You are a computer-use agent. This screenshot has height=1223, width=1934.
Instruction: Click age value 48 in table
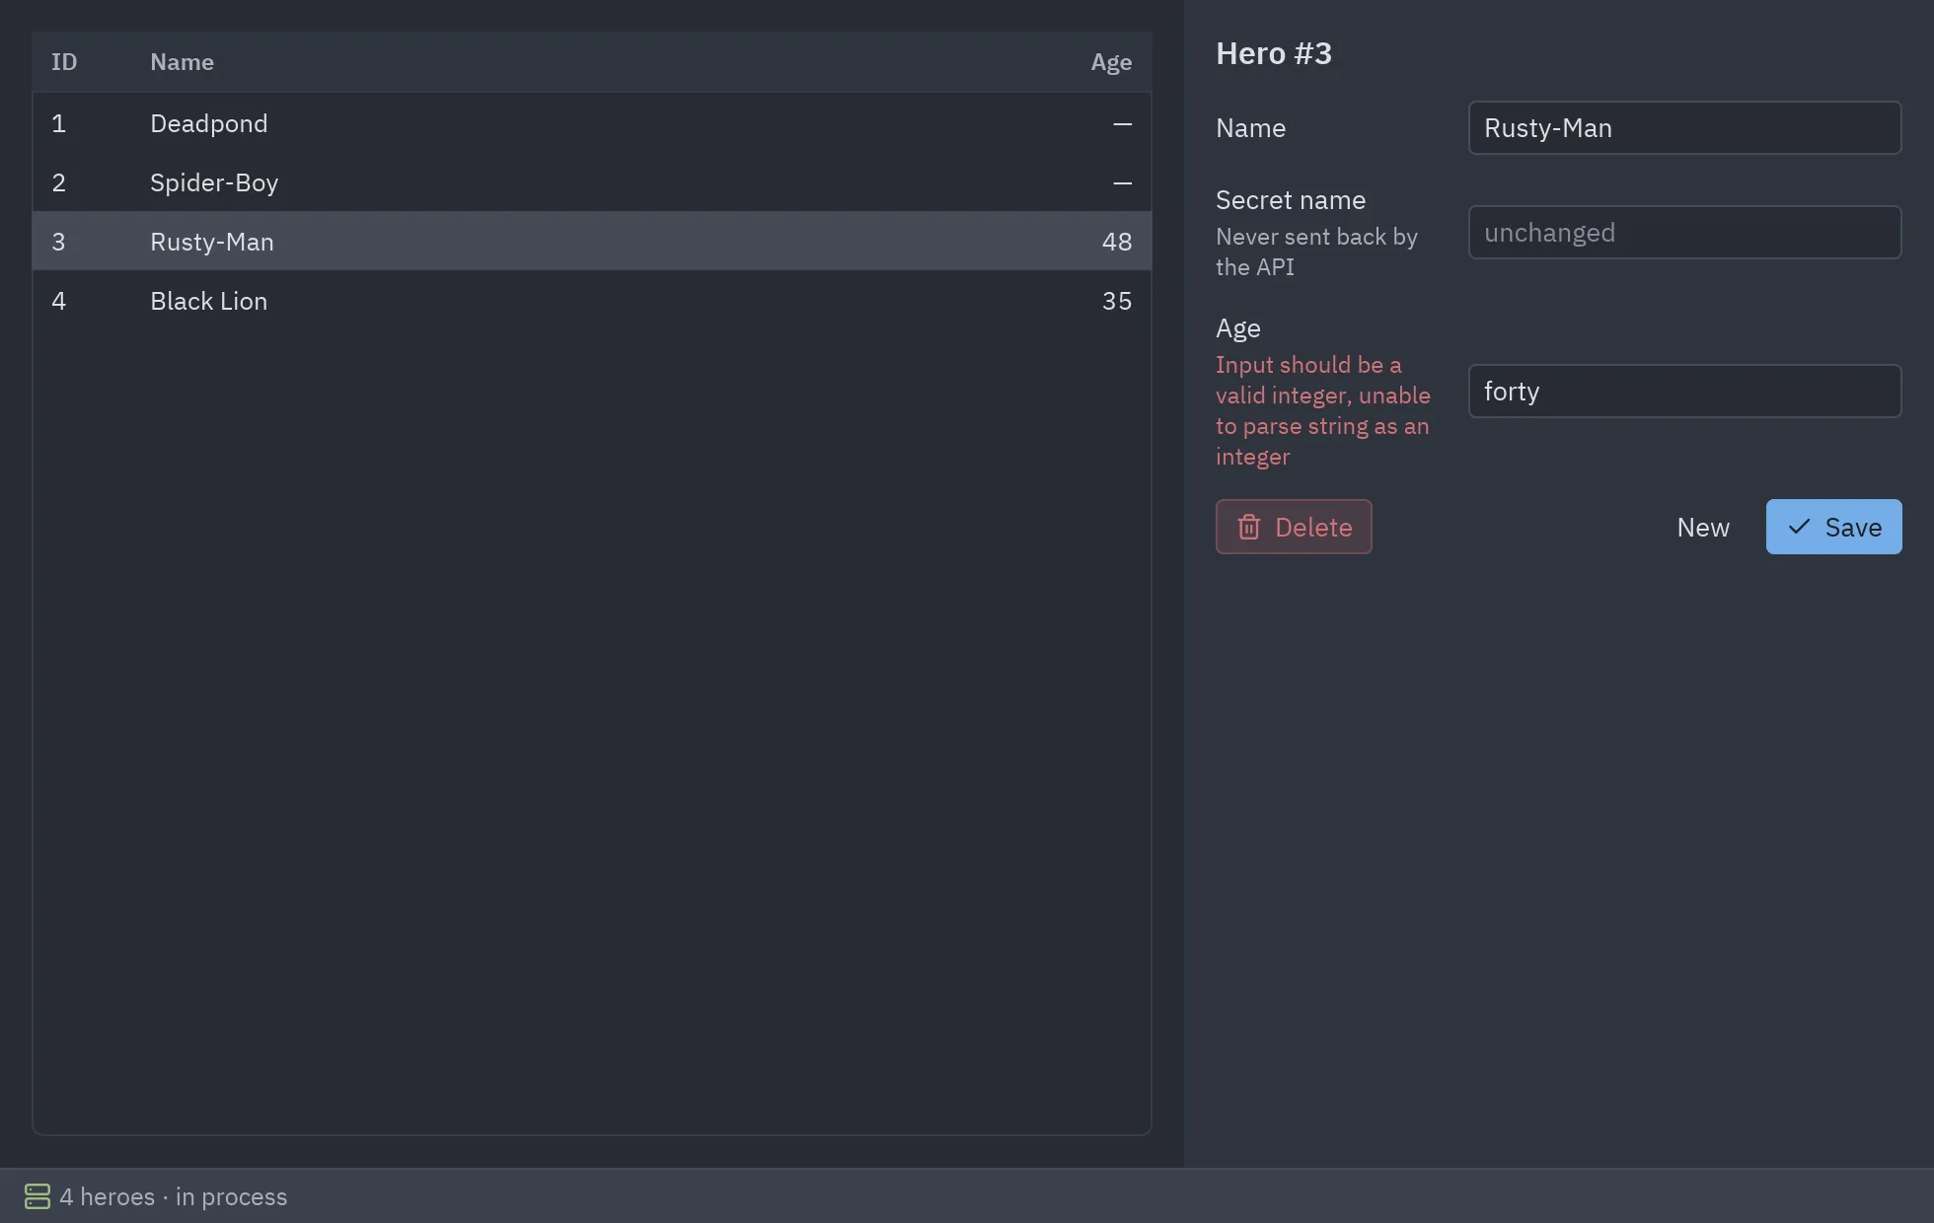point(1117,242)
